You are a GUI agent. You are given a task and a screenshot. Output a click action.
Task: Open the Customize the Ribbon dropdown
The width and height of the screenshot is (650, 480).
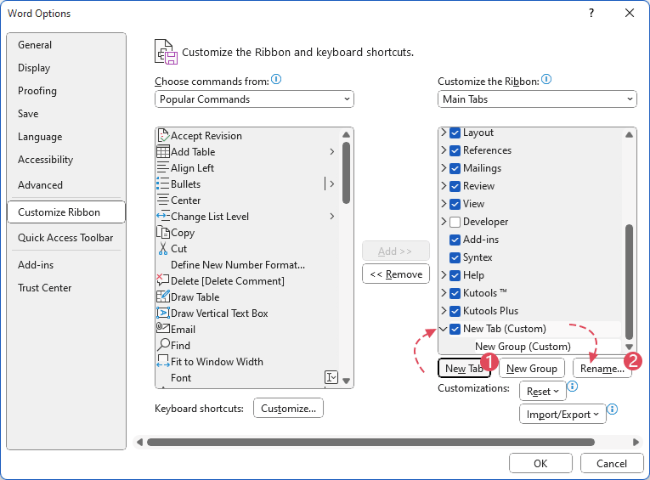click(x=537, y=99)
